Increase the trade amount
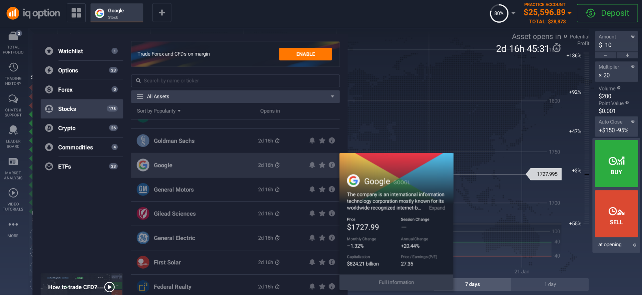Viewport: 642px width, 295px height. (x=627, y=56)
